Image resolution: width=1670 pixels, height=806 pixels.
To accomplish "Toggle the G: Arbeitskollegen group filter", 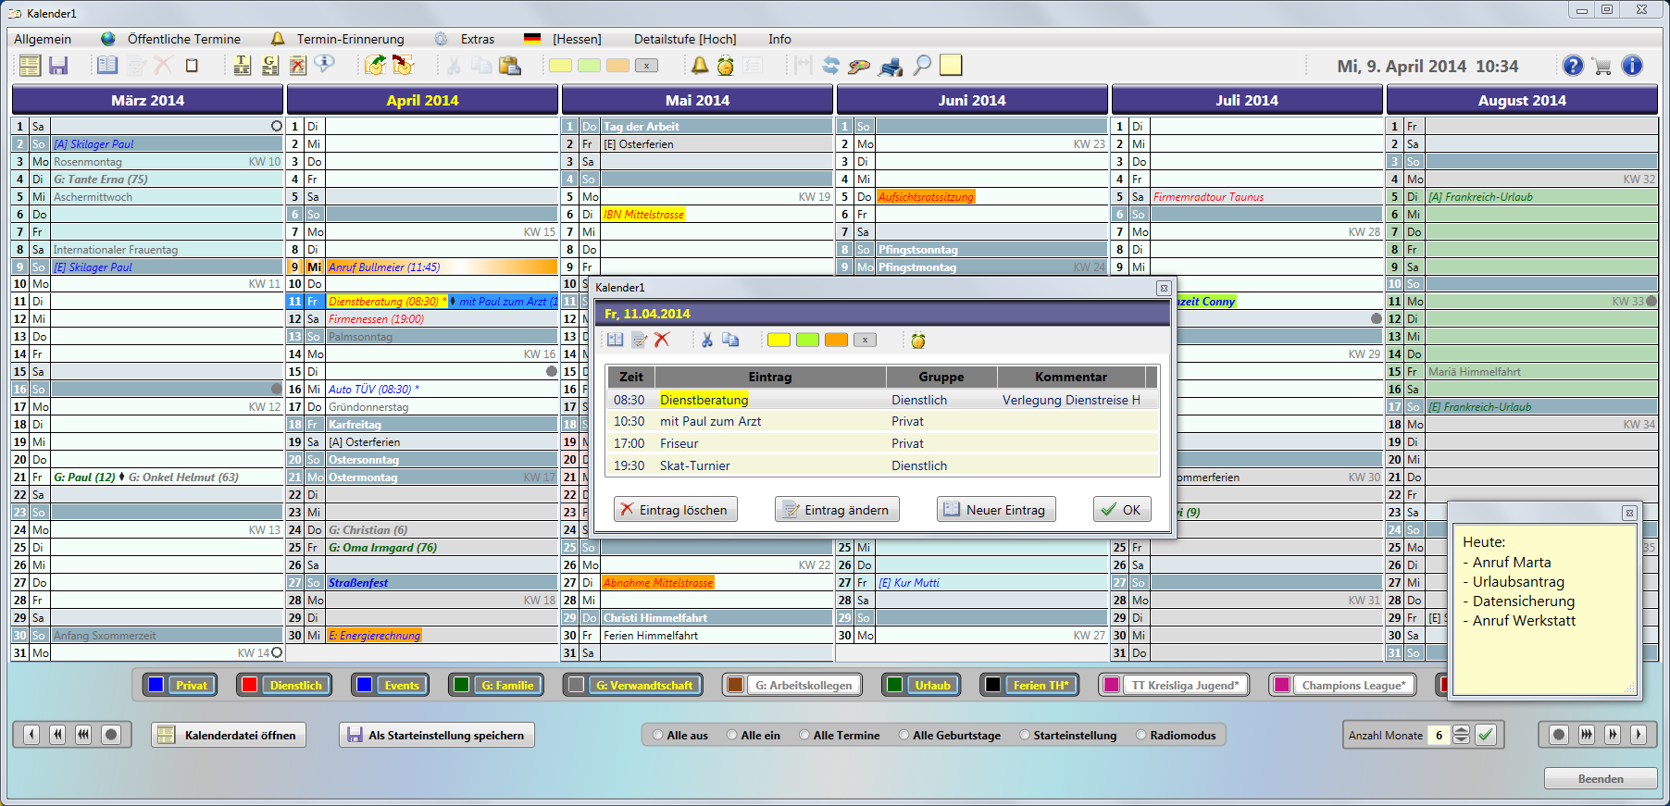I will 791,685.
